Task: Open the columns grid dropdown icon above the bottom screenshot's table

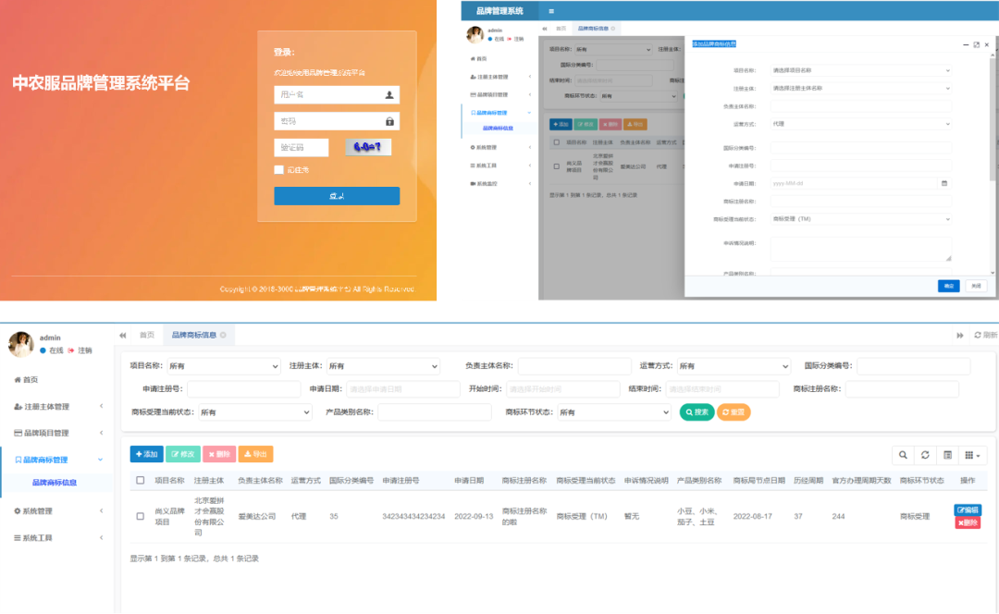Action: pyautogui.click(x=972, y=455)
